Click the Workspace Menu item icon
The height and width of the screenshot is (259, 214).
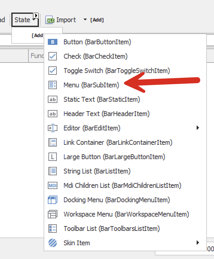point(53,214)
